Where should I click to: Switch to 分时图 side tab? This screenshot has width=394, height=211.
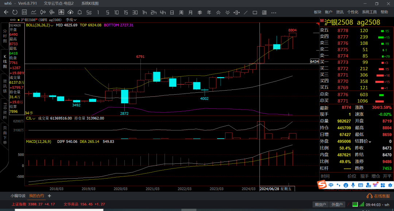[x=4, y=36]
